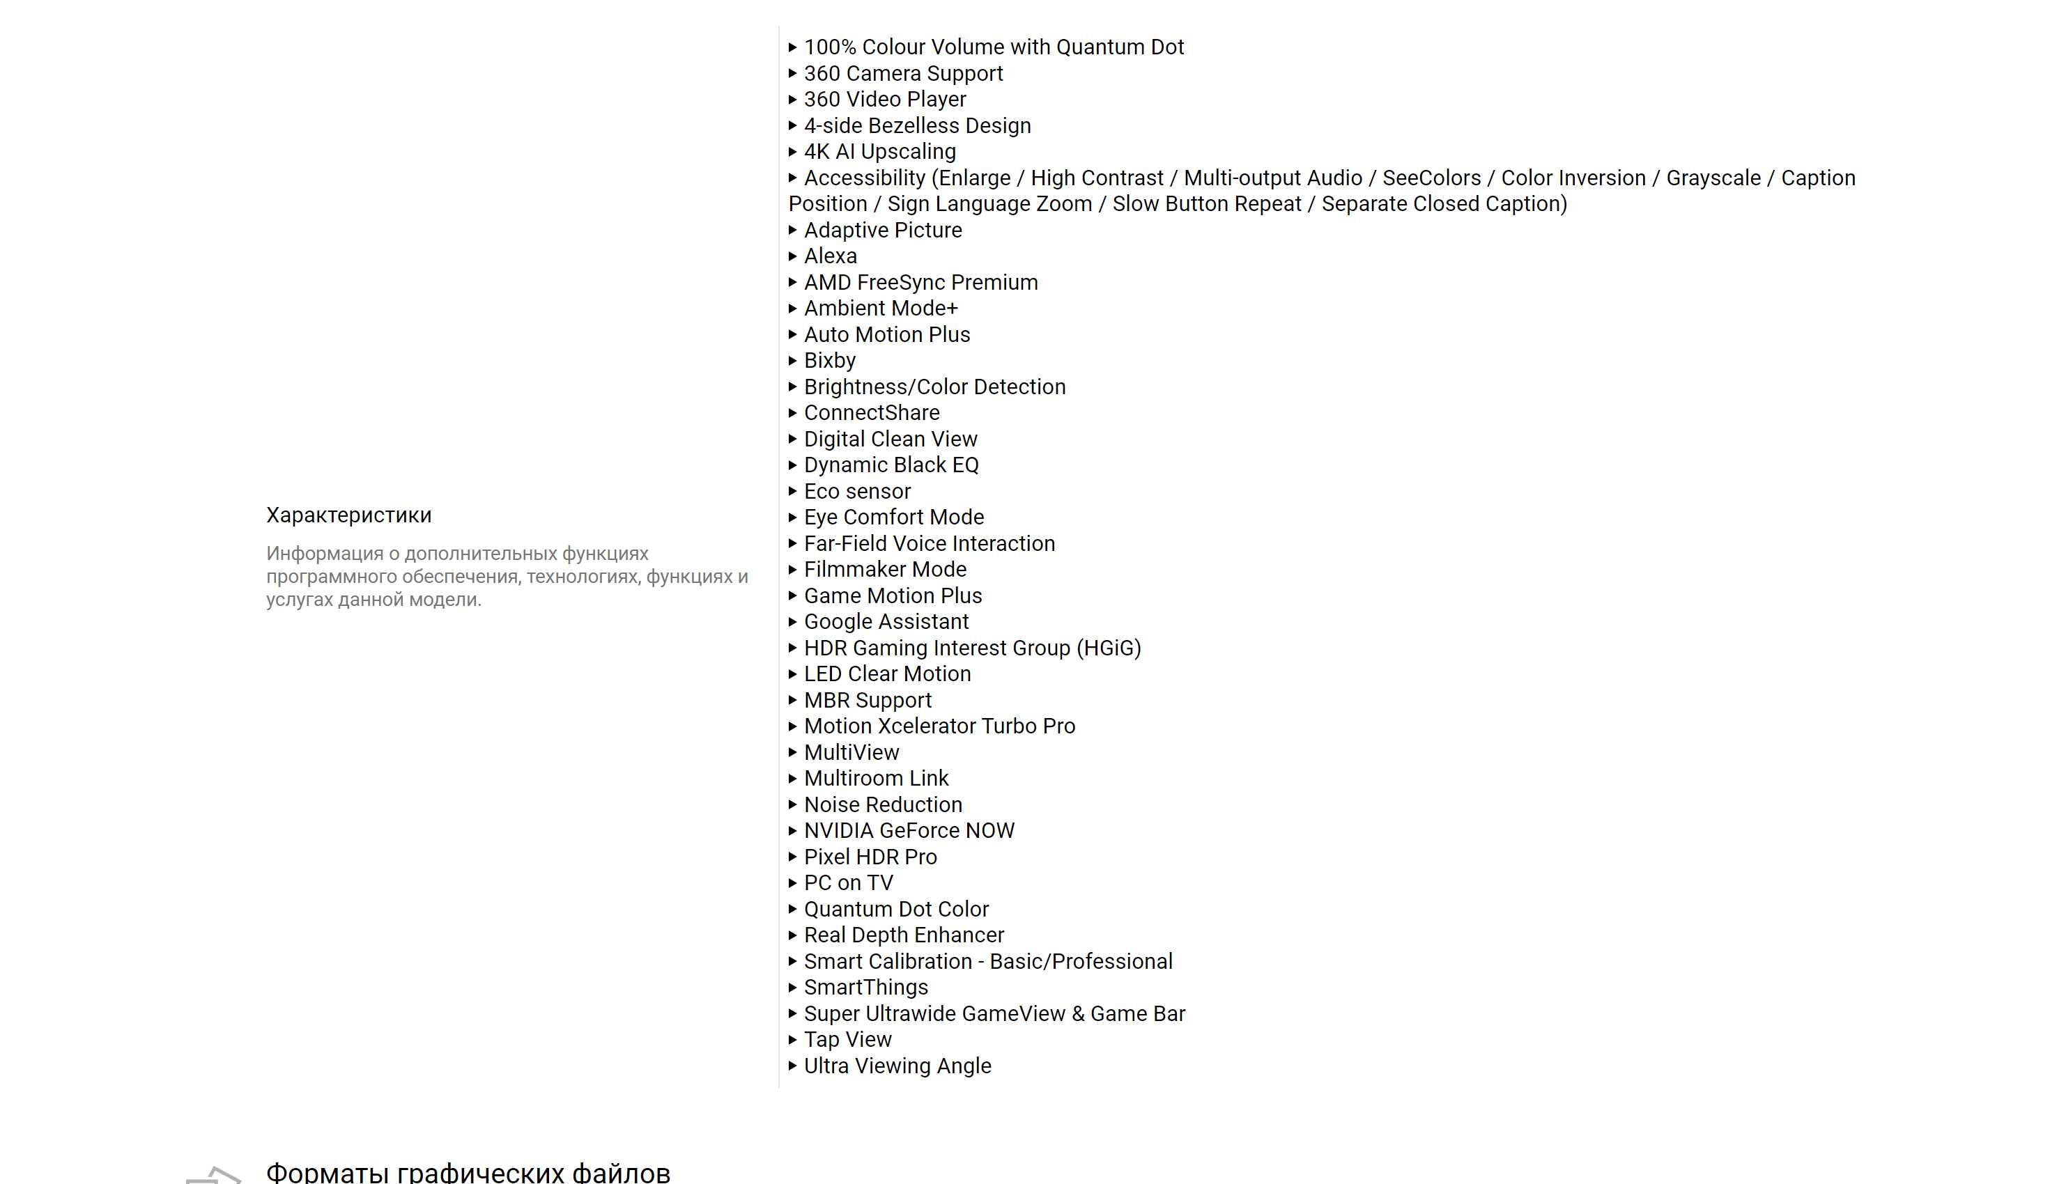Open the Характеристики section menu
The image size is (2066, 1184).
pos(349,513)
